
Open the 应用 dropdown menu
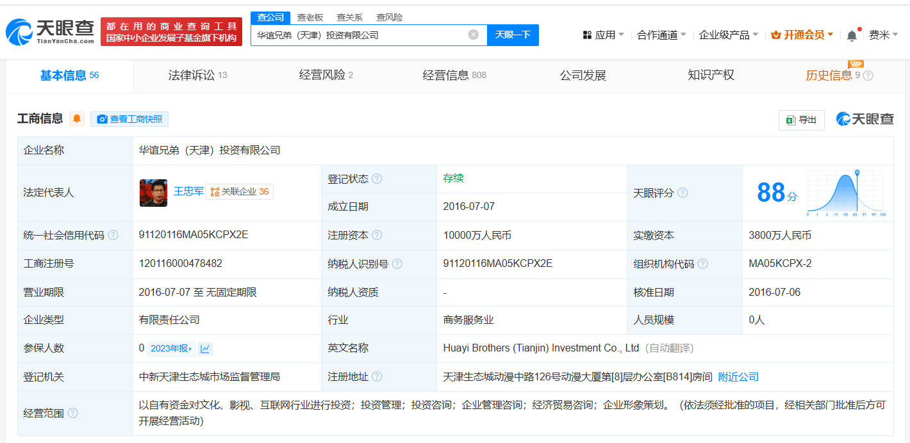[603, 34]
